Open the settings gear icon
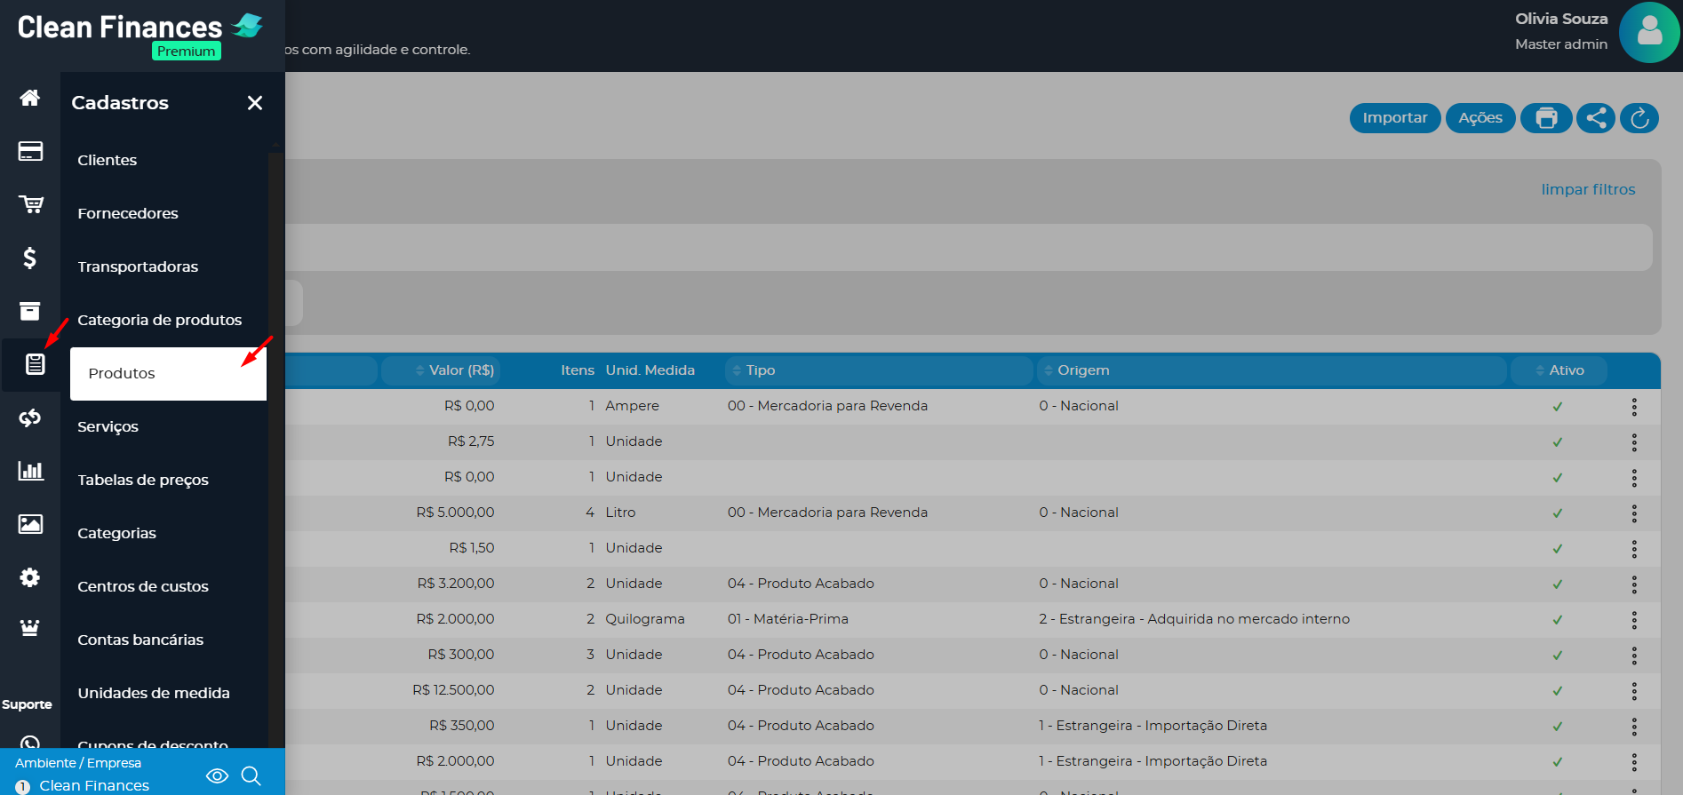 tap(30, 577)
